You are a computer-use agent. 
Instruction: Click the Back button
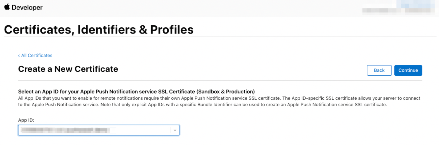tap(379, 70)
